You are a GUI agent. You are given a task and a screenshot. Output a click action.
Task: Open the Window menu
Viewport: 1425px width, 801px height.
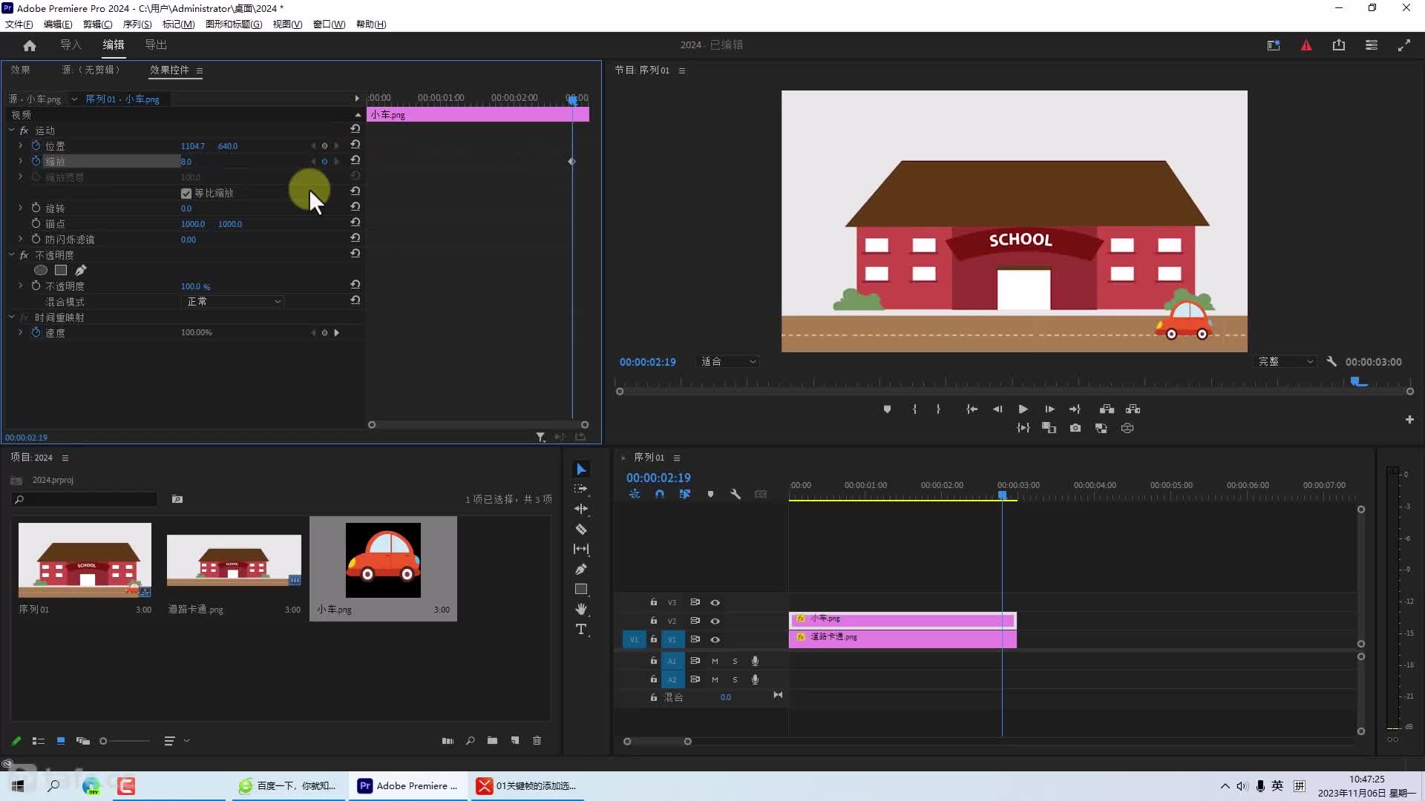[329, 24]
